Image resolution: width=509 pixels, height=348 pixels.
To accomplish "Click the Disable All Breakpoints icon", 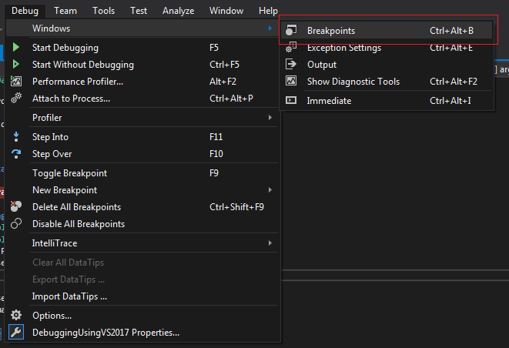I will (16, 224).
